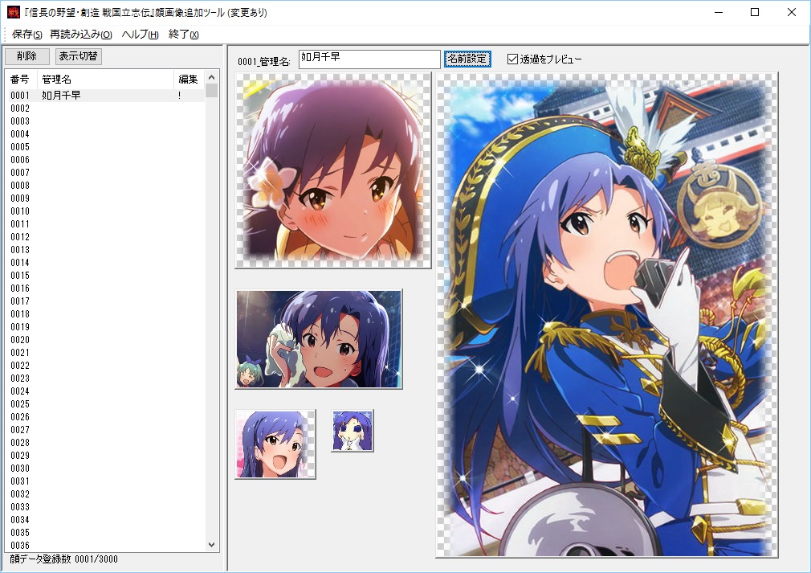Click the full-body blue uniform portrait image
The image size is (811, 573).
607,315
